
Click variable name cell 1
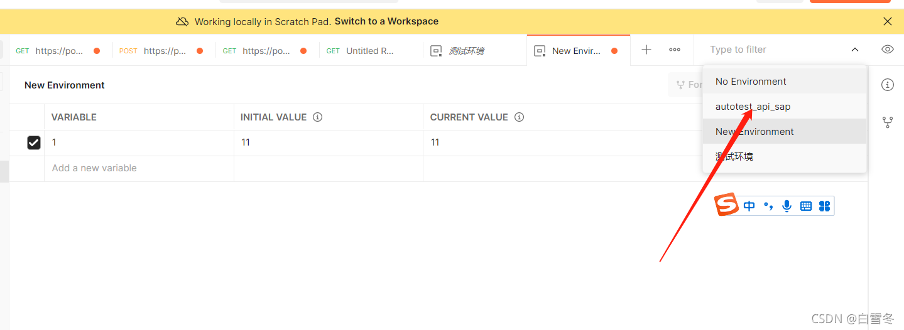[139, 142]
